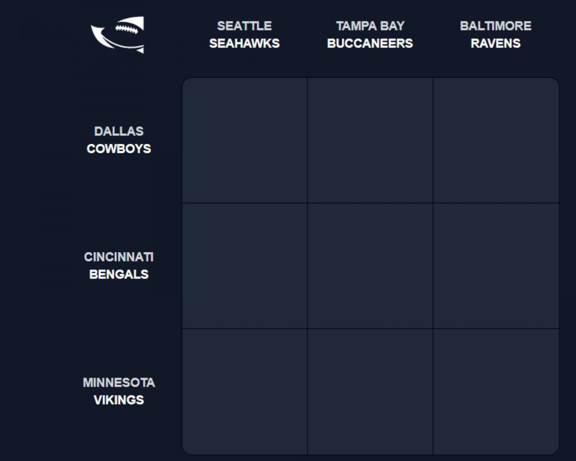Screen dimensions: 576x461
Task: Select the Cincinnati Bengals row label
Action: 118,266
